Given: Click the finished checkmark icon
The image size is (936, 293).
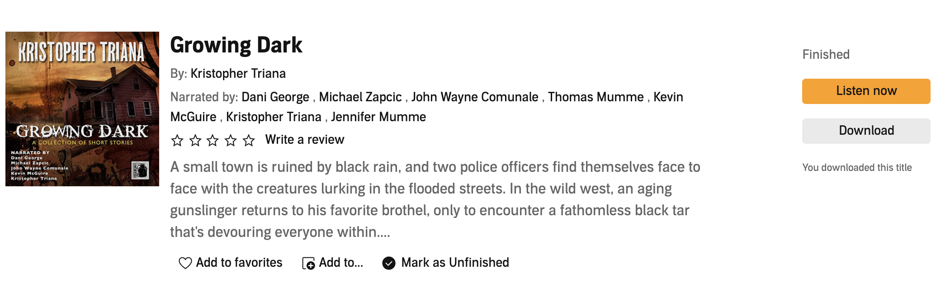Looking at the screenshot, I should click(389, 263).
